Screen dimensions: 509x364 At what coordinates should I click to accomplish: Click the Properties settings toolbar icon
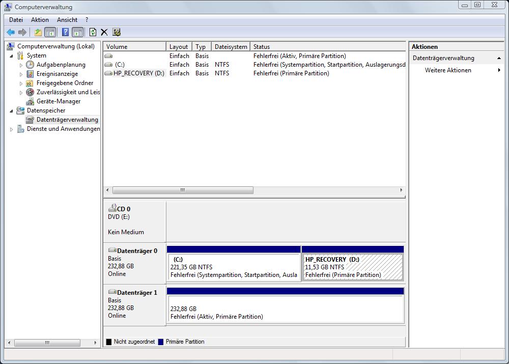117,32
